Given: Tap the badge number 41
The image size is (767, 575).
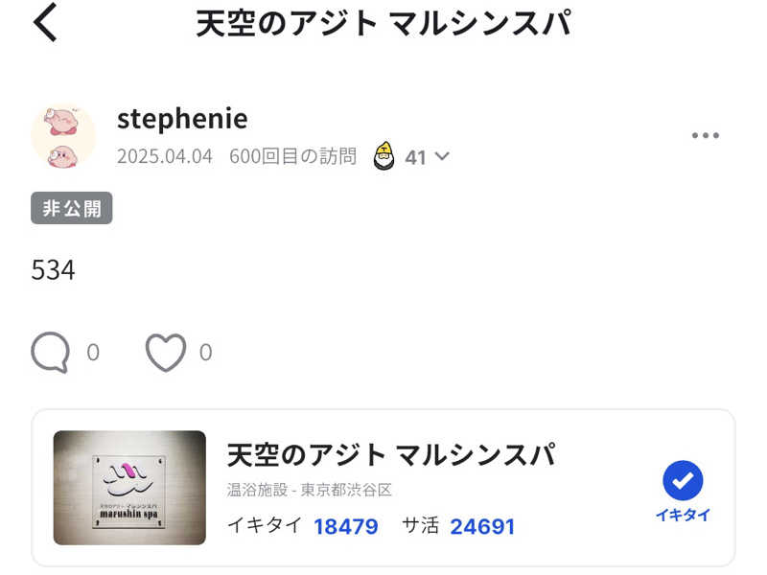Looking at the screenshot, I should [415, 157].
